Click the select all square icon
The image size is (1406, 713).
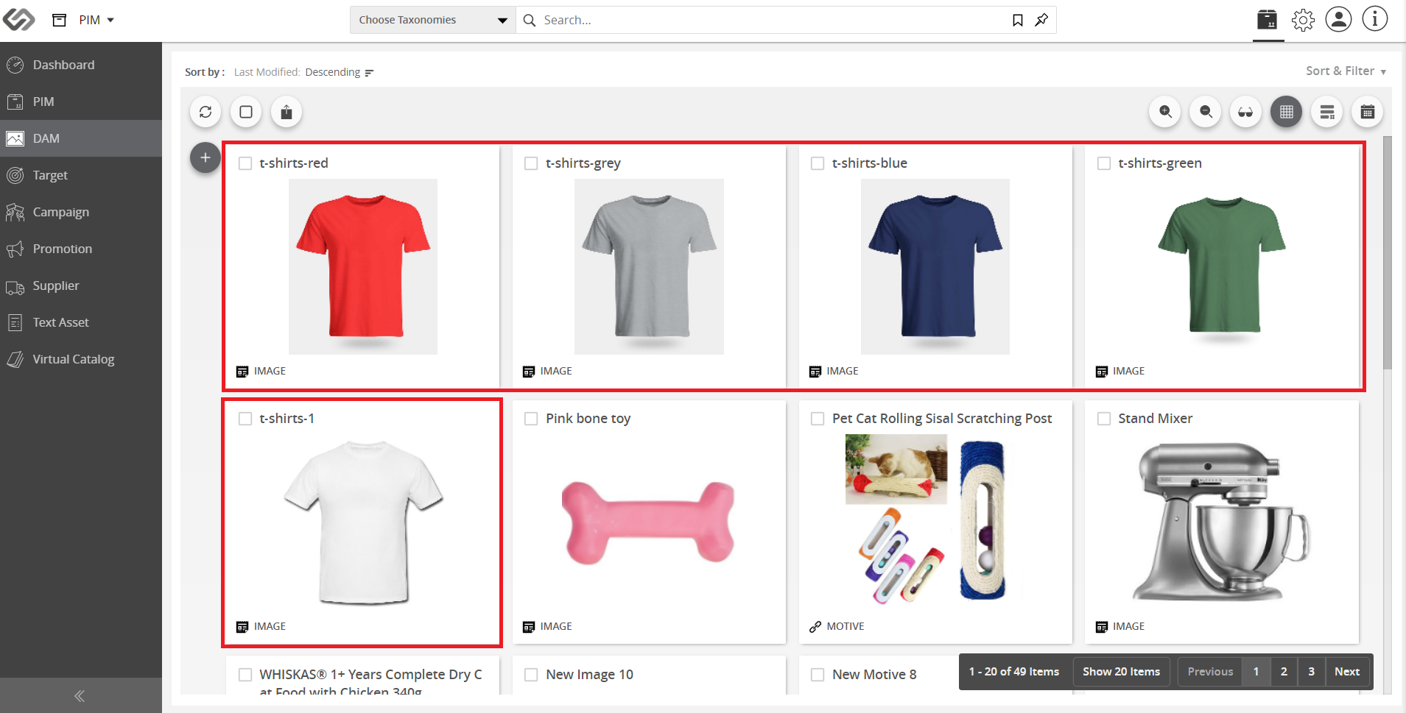pyautogui.click(x=246, y=112)
